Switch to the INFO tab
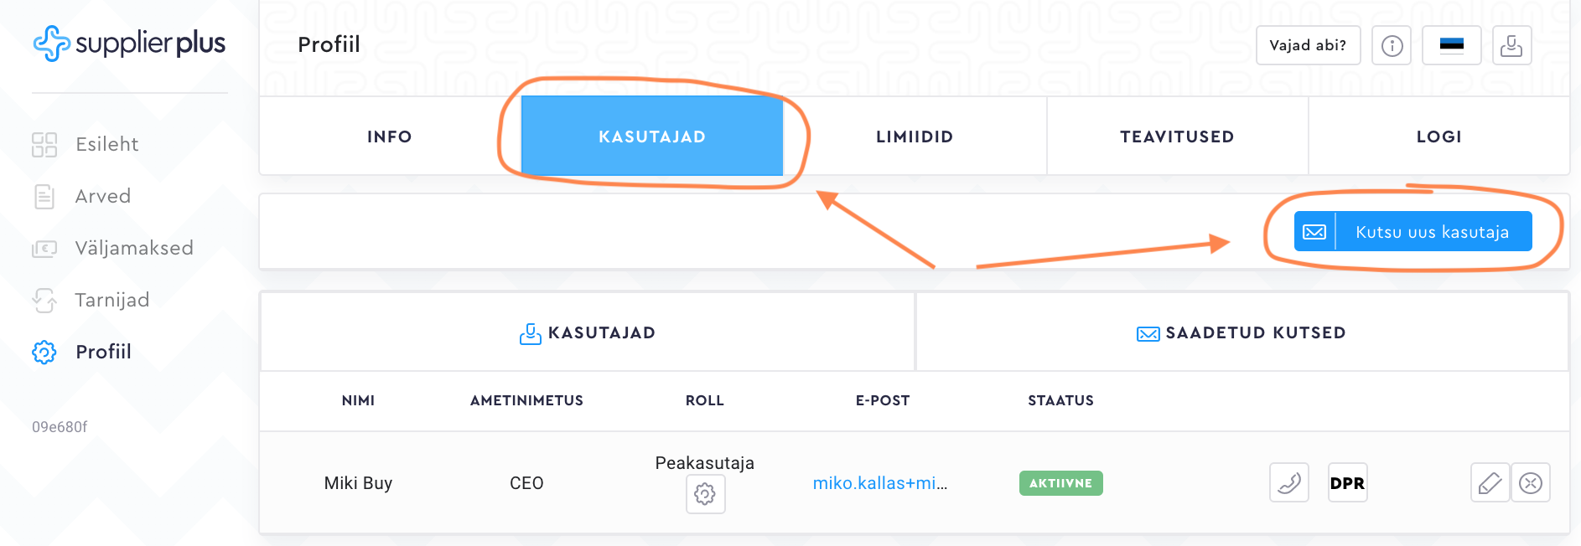The image size is (1581, 546). [x=390, y=136]
